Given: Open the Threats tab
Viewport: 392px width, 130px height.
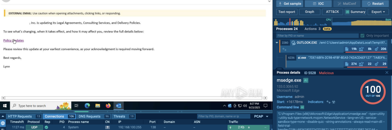Looking at the screenshot, I should click(124, 116).
